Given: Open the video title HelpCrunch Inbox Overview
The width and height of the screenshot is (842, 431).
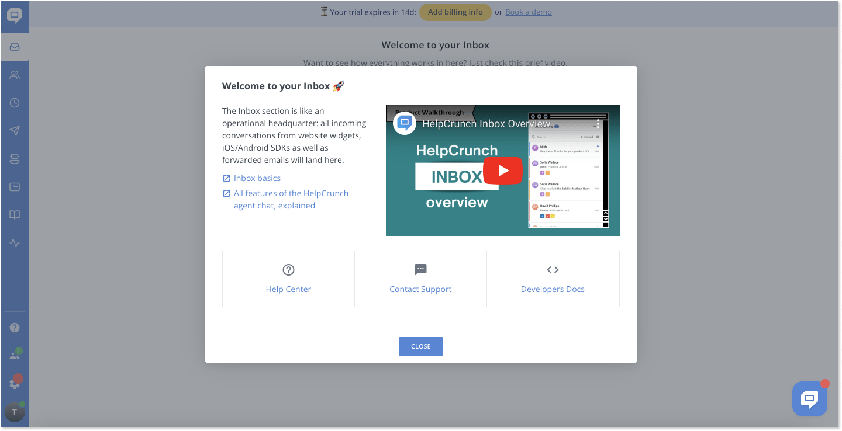Looking at the screenshot, I should 486,124.
